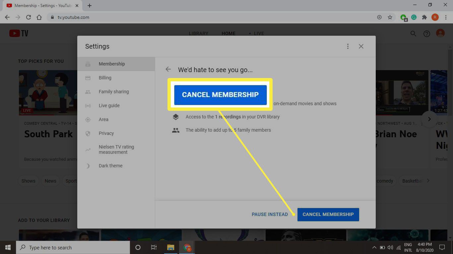The image size is (453, 254).
Task: Go to LIBRARY tab in YouTube TV
Action: [199, 33]
